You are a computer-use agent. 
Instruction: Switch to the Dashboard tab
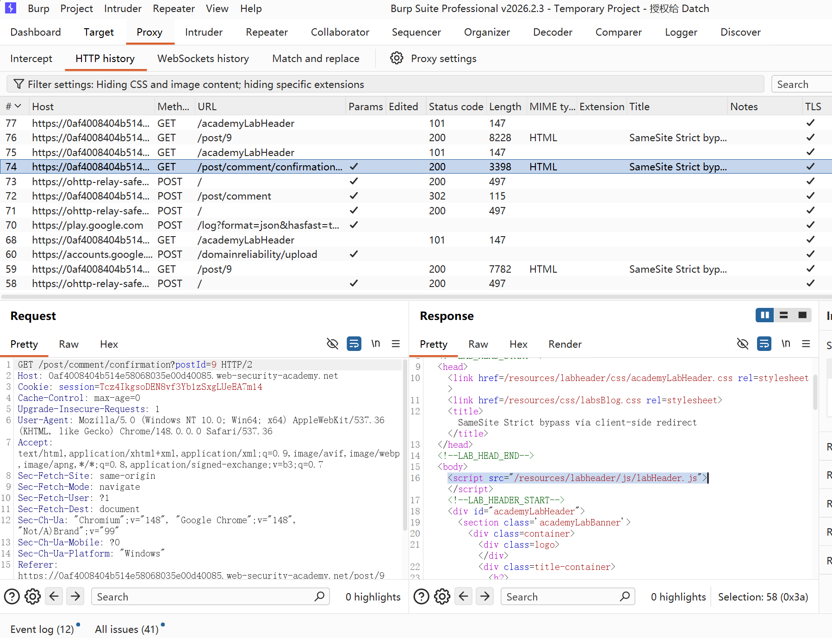coord(36,32)
